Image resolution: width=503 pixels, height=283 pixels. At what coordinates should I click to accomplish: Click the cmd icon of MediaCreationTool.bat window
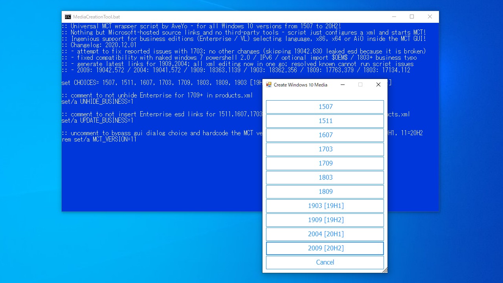(x=68, y=17)
